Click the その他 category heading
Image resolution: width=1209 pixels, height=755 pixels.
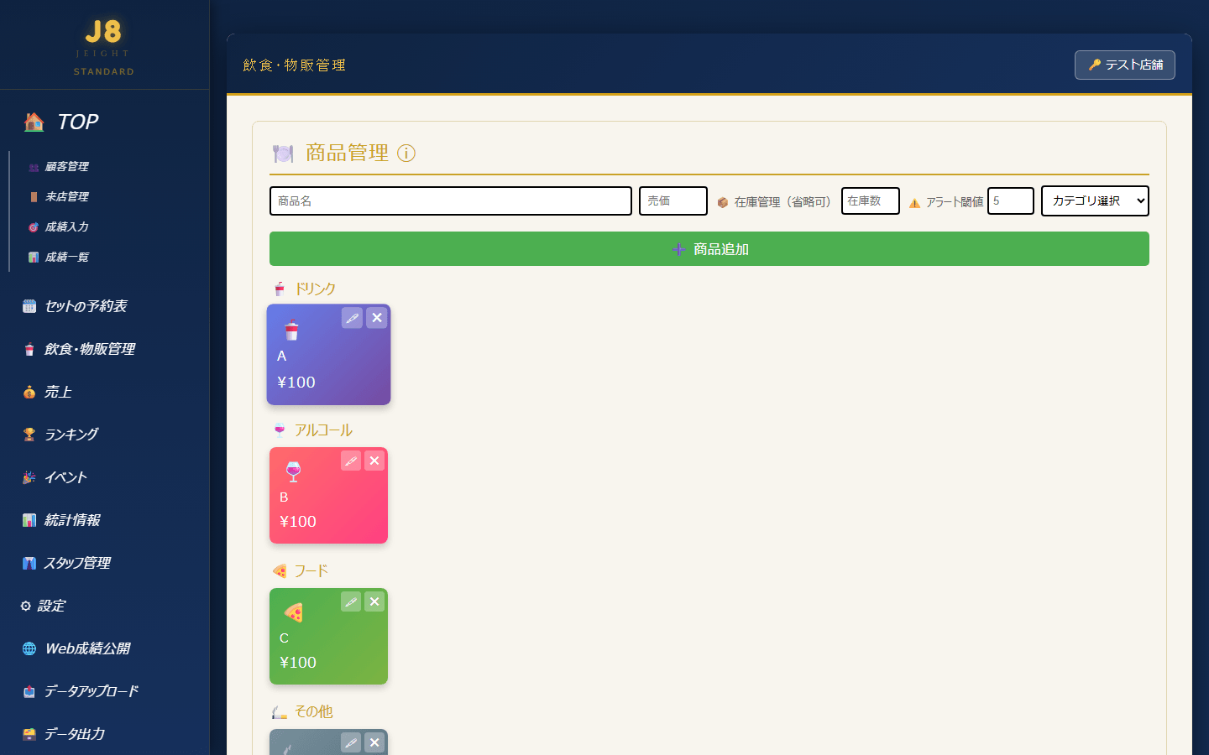[303, 712]
